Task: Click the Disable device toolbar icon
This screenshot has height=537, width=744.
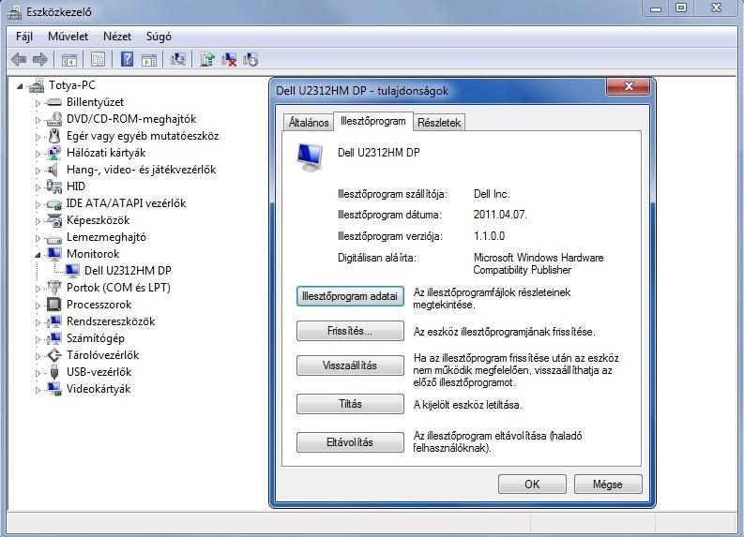Action: (x=251, y=60)
